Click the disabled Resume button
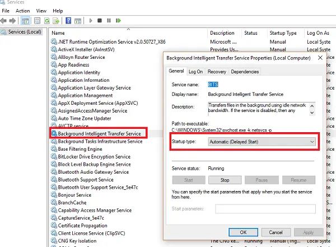336x247 pixels. click(x=298, y=180)
